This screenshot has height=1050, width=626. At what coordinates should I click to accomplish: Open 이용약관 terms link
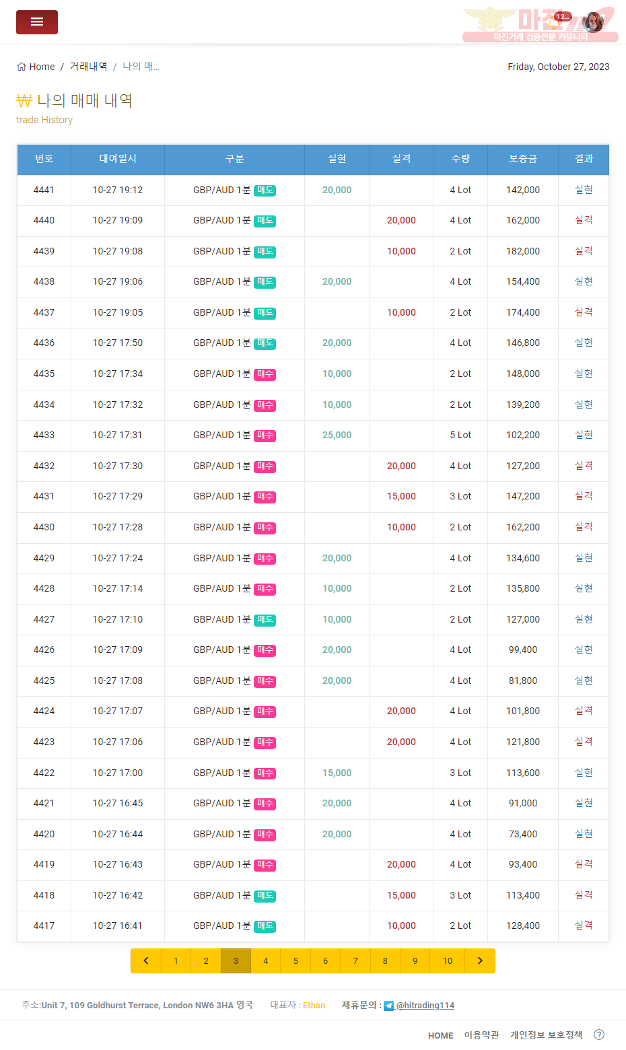click(x=482, y=1035)
